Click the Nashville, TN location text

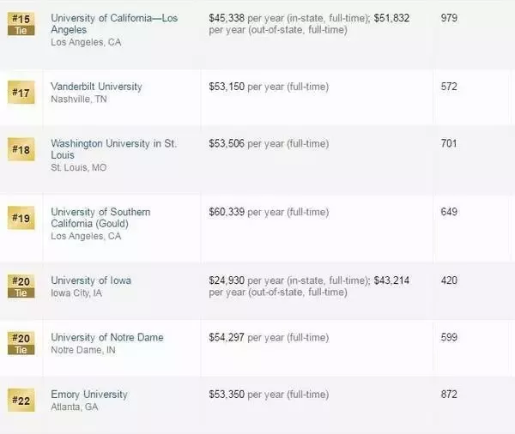[x=79, y=99]
